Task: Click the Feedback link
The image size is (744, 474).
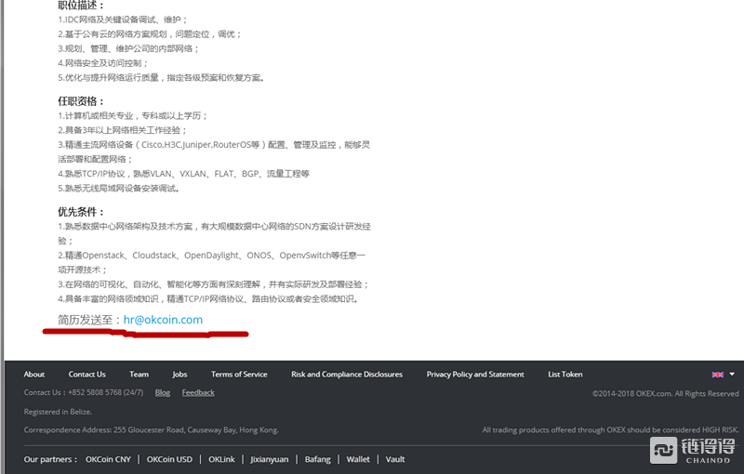Action: pyautogui.click(x=198, y=393)
